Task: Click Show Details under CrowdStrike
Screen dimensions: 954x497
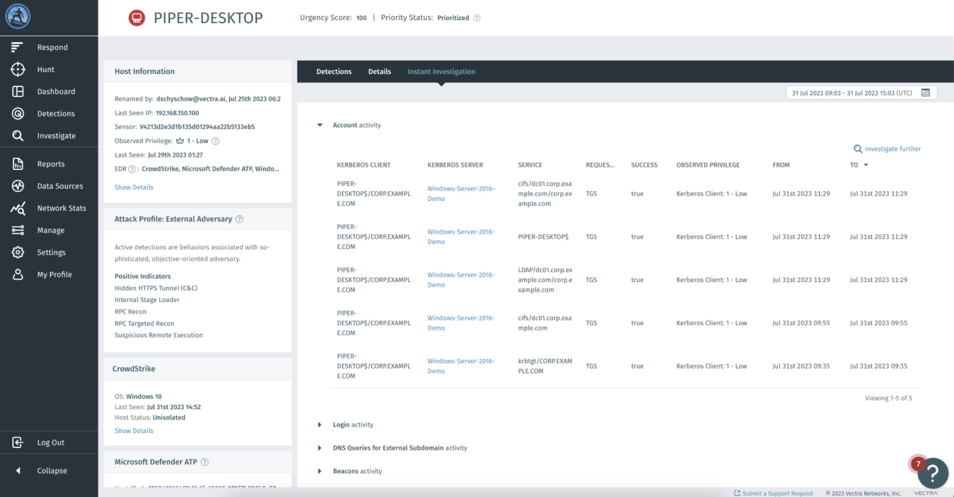Action: (x=134, y=431)
